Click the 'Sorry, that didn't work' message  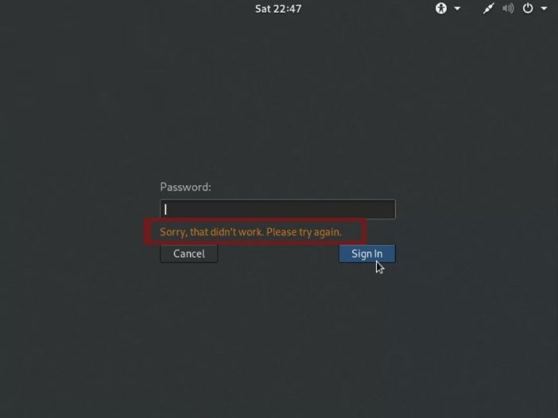250,232
